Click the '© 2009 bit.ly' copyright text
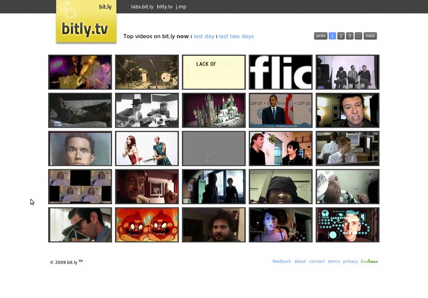 click(66, 262)
